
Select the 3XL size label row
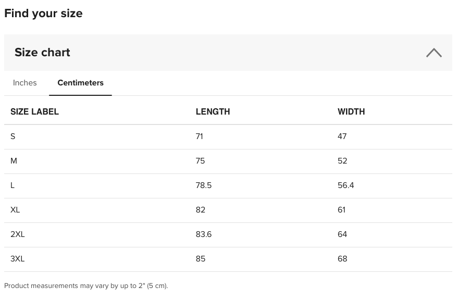tap(18, 259)
